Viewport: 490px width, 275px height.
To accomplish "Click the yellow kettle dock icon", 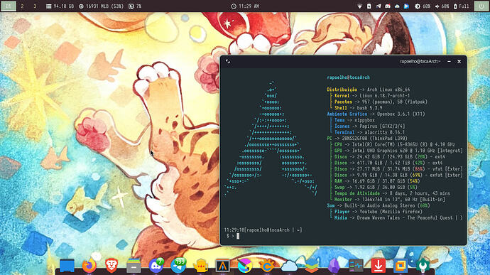I will point(201,266).
